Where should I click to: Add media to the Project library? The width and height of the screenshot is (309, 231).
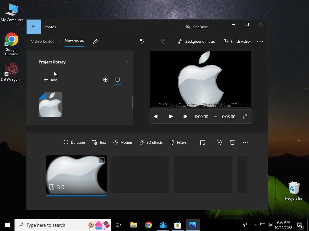(50, 80)
